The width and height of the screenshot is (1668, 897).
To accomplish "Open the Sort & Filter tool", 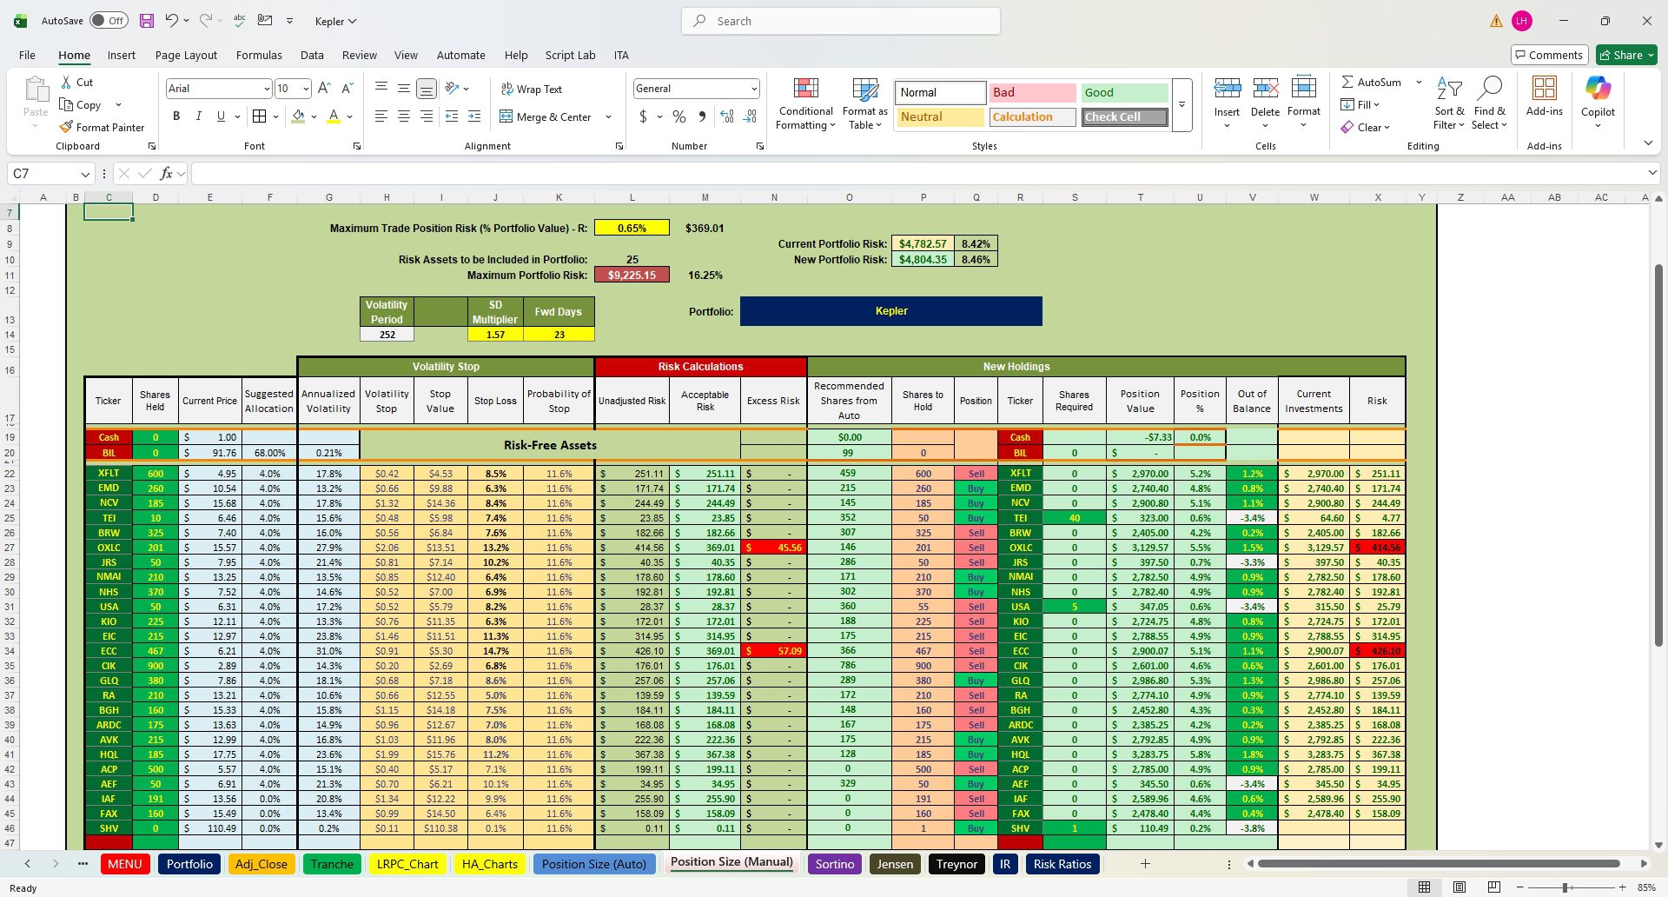I will pyautogui.click(x=1448, y=103).
